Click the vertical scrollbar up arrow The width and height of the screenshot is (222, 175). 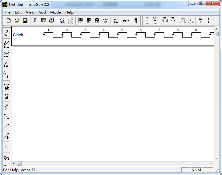click(x=216, y=29)
